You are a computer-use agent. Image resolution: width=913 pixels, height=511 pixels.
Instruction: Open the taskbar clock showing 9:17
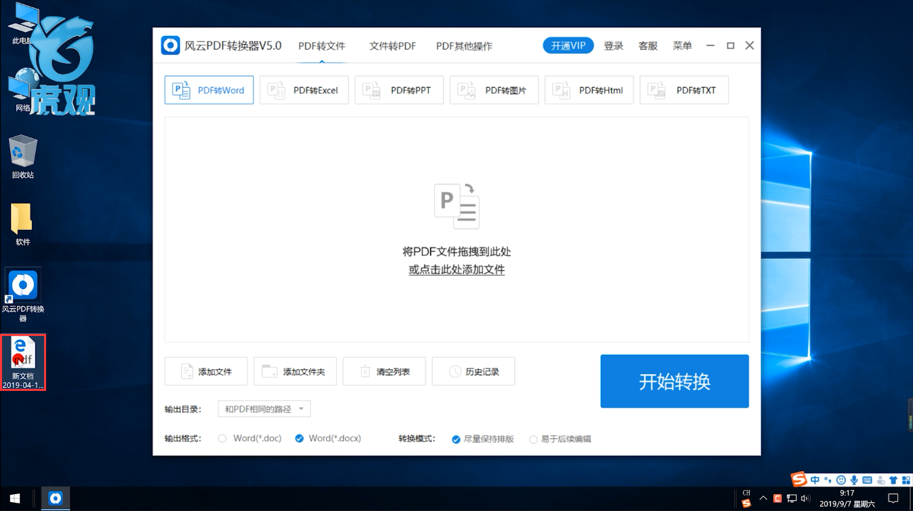coord(847,499)
